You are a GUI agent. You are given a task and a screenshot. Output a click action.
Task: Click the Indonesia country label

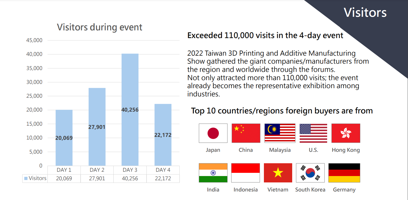[x=245, y=190]
